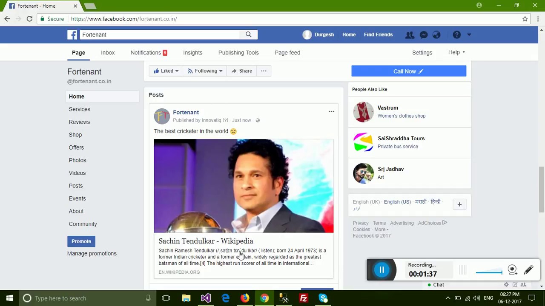Click the recorder webcam icon
Image resolution: width=545 pixels, height=306 pixels.
tap(512, 270)
